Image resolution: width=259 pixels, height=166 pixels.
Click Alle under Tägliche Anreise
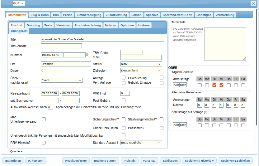coord(176,85)
